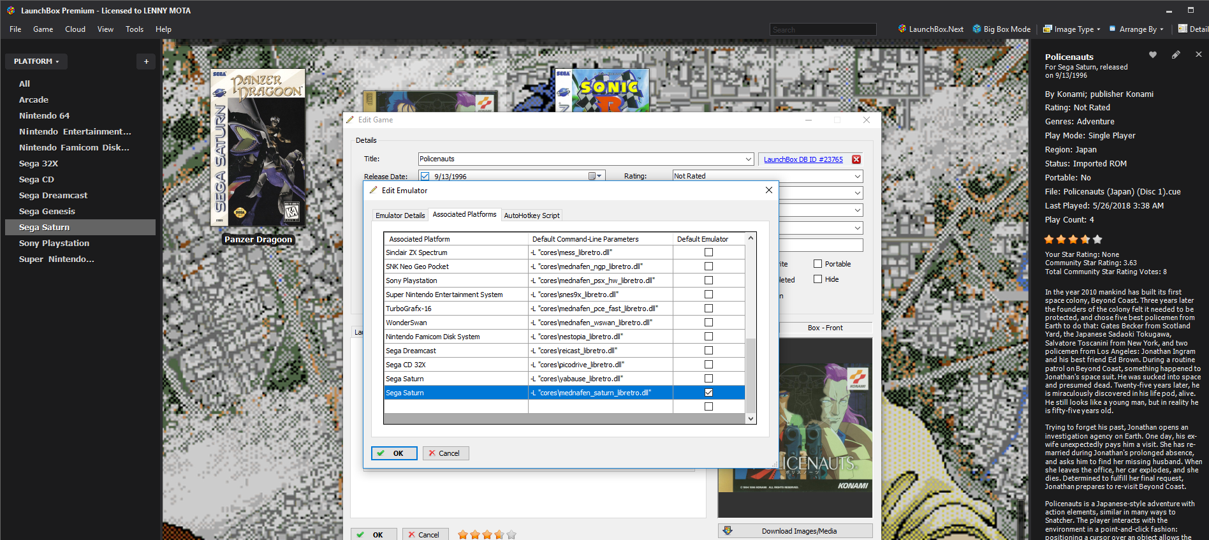Open the release date calendar picker
The image size is (1209, 540).
[x=594, y=176]
